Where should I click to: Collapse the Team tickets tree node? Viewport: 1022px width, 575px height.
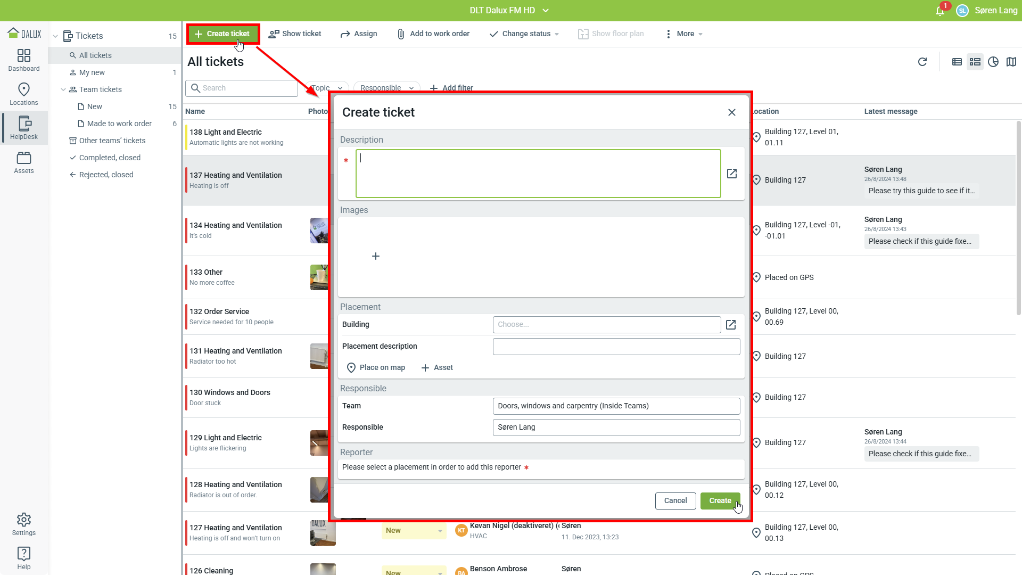(x=63, y=89)
